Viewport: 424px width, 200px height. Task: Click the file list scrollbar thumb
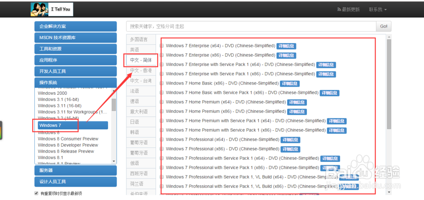tap(389, 84)
